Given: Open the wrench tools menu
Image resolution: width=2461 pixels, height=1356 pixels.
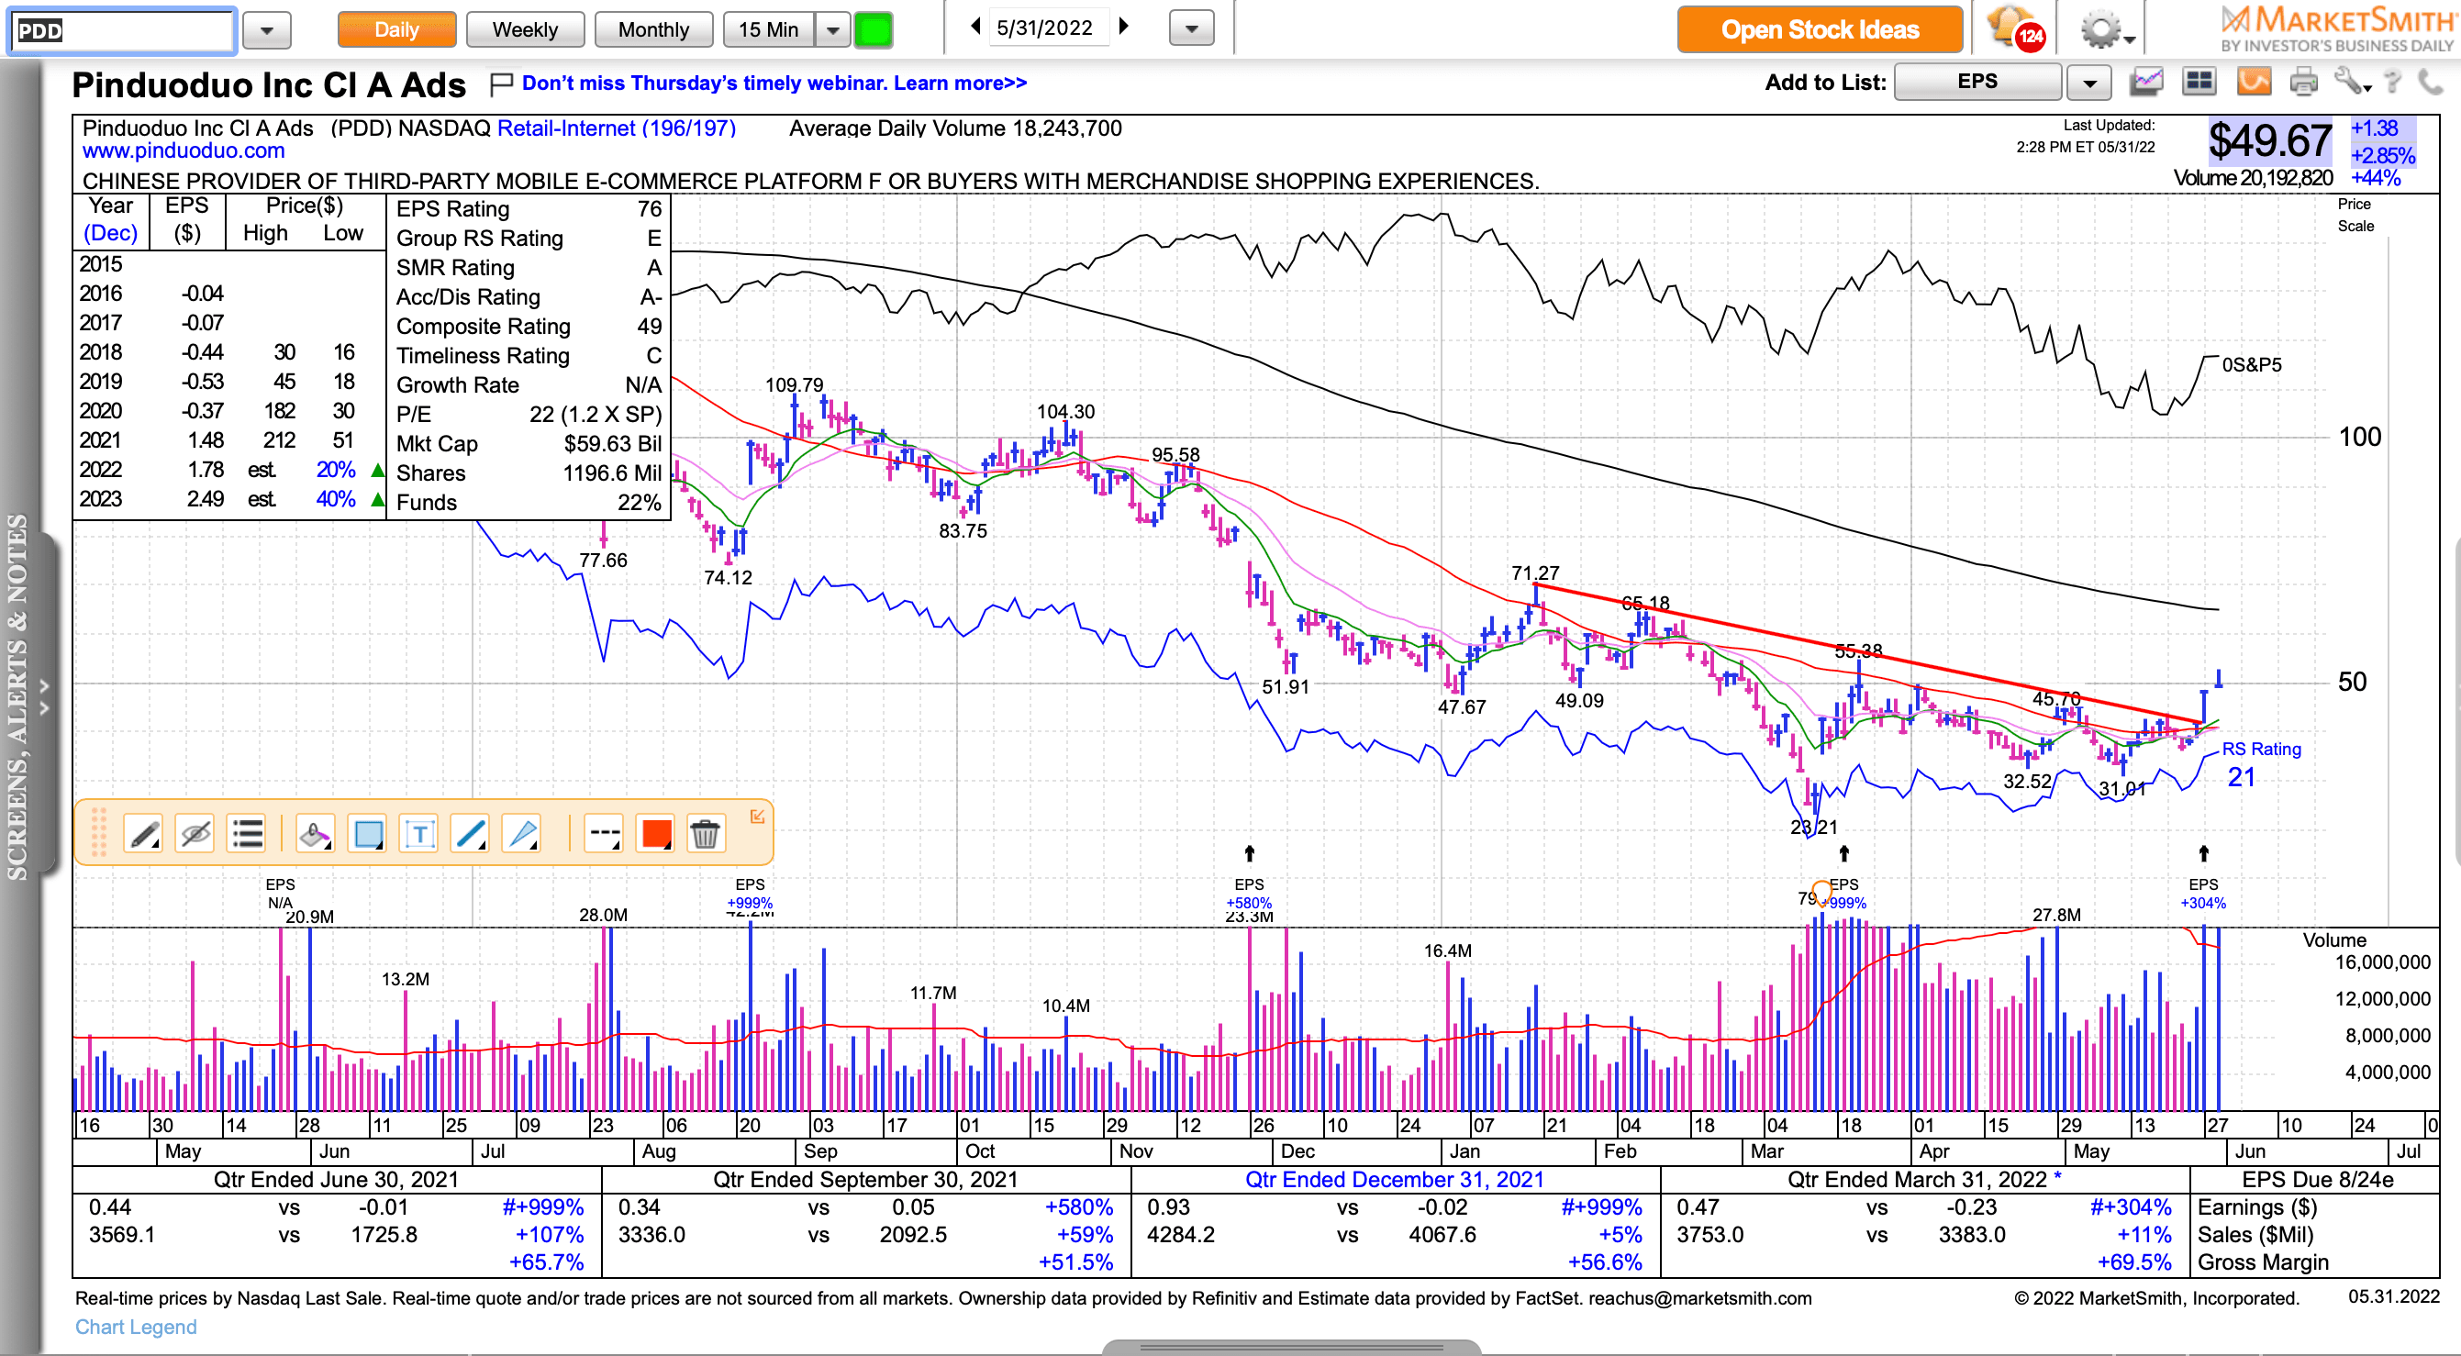Looking at the screenshot, I should click(x=2352, y=83).
